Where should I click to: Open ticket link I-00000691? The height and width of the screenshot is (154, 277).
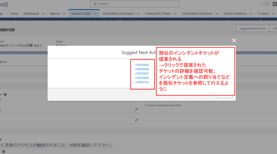pos(142,74)
